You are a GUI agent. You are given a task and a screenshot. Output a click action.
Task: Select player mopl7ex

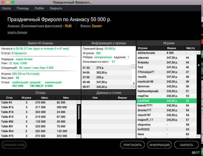(x=166, y=96)
